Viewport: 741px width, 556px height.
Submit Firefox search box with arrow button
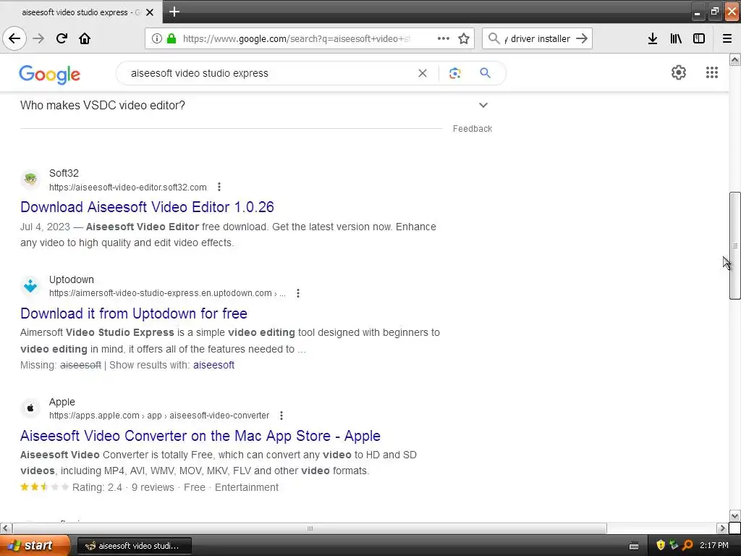(x=583, y=38)
